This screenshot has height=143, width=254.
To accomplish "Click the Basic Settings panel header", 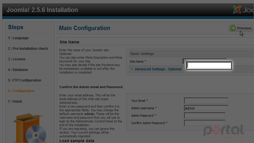I will click(191, 54).
